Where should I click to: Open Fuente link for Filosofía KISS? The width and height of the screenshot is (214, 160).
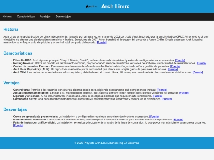[180, 60]
